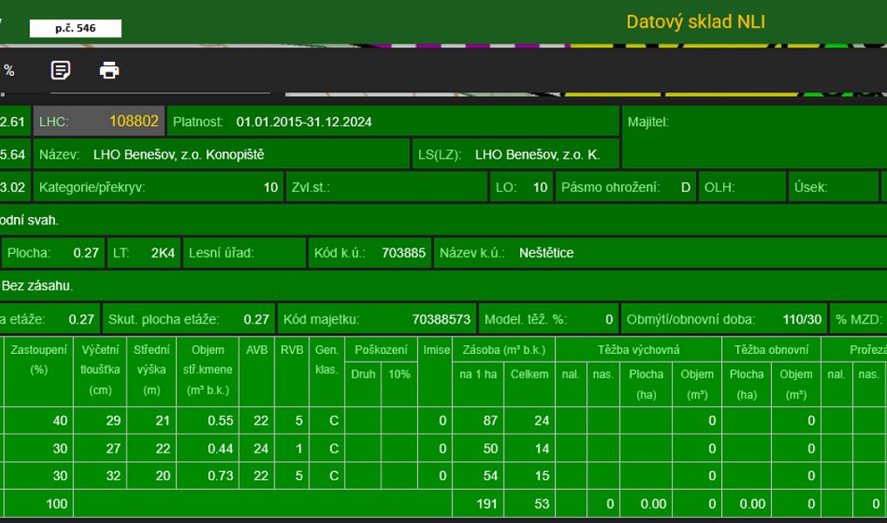Select the Název k.ú. value Neštětice
Screen dimensions: 887x523
(x=546, y=253)
